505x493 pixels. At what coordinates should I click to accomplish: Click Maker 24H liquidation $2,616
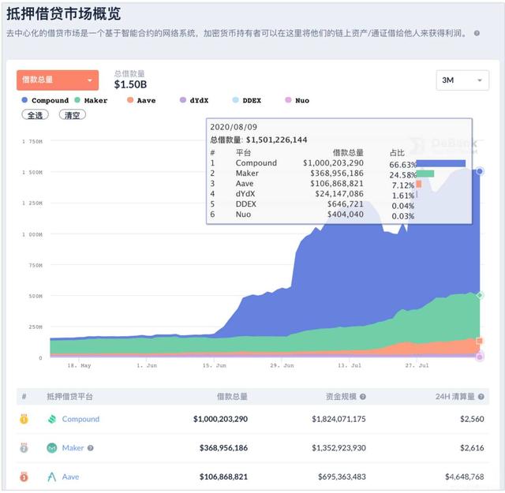click(472, 448)
